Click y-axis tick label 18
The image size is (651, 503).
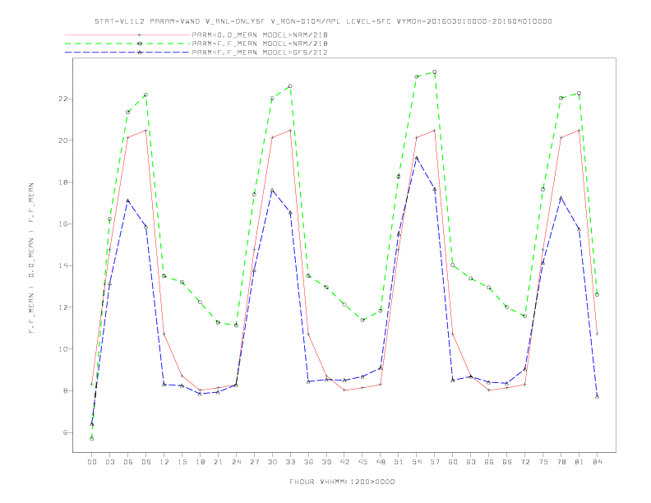coord(63,182)
